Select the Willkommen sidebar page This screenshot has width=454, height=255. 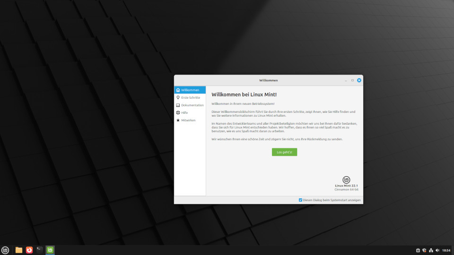pyautogui.click(x=190, y=90)
